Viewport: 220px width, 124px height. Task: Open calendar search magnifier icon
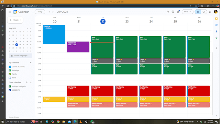coord(168,12)
